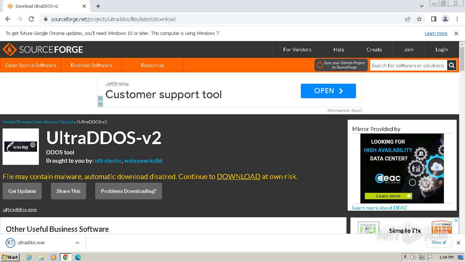
Task: Click Problems Downloading? button
Action: (x=129, y=191)
